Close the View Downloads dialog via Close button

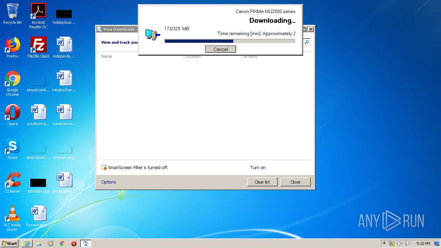click(x=295, y=182)
